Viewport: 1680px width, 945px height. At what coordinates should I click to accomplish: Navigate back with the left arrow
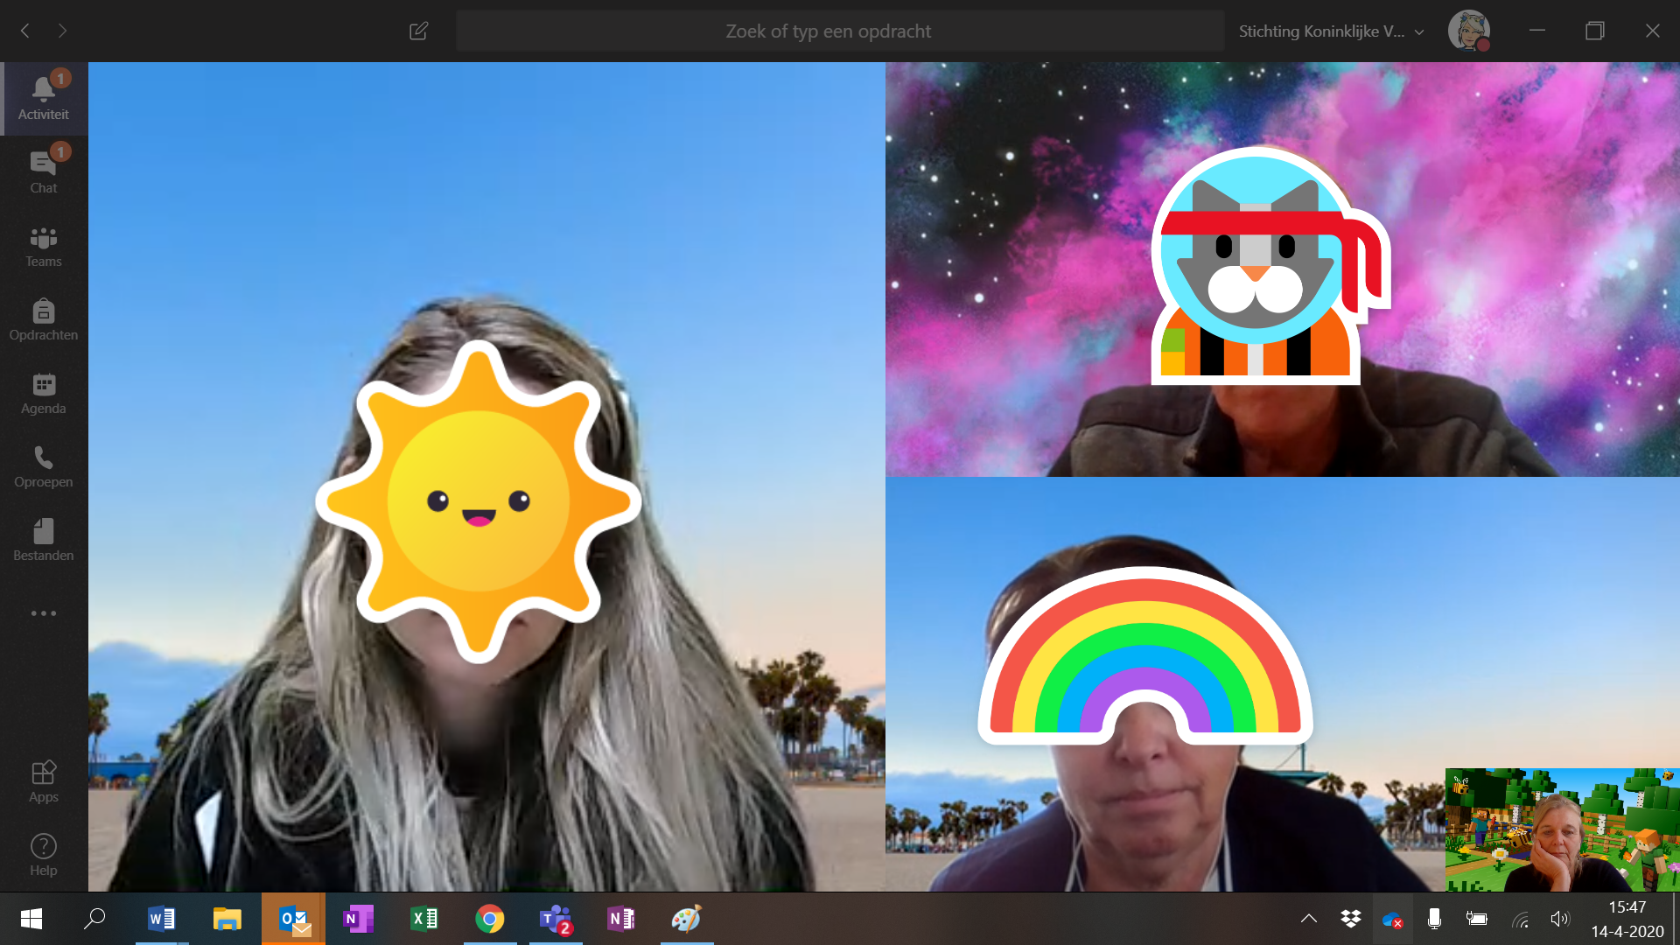[x=25, y=31]
